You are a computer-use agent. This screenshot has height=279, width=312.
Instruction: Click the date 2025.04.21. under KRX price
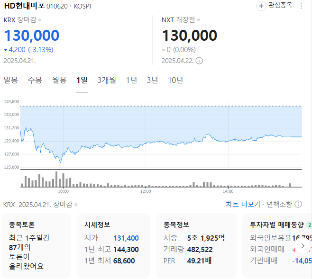tap(20, 61)
